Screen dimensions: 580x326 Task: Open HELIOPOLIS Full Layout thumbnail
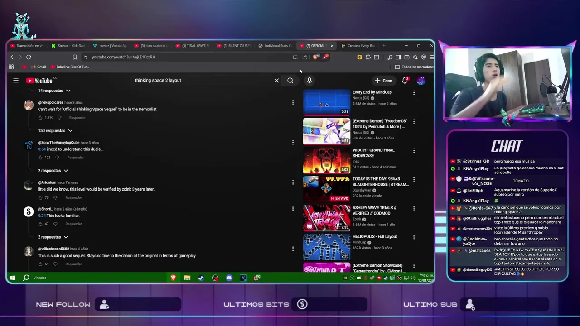pos(326,247)
